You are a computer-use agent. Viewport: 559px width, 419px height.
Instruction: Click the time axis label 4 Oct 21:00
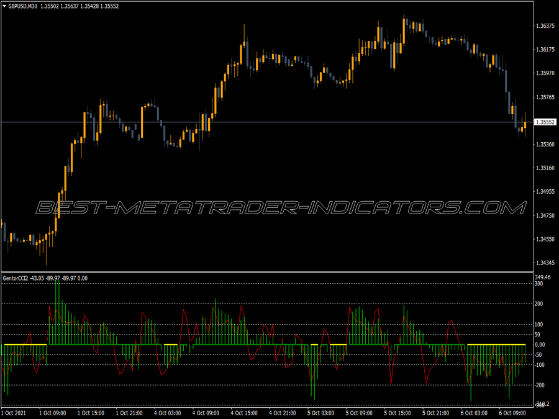[283, 413]
